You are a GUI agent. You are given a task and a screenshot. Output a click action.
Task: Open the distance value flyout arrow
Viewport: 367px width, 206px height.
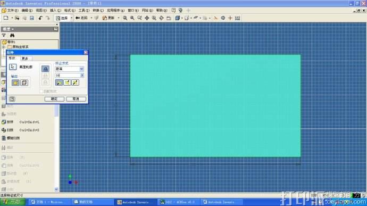click(x=82, y=75)
